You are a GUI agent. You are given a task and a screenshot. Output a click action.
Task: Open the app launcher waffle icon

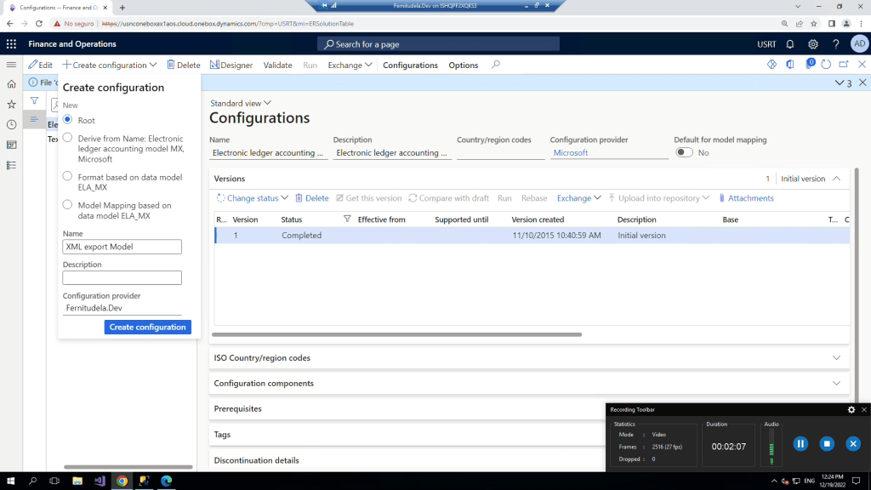pos(11,44)
